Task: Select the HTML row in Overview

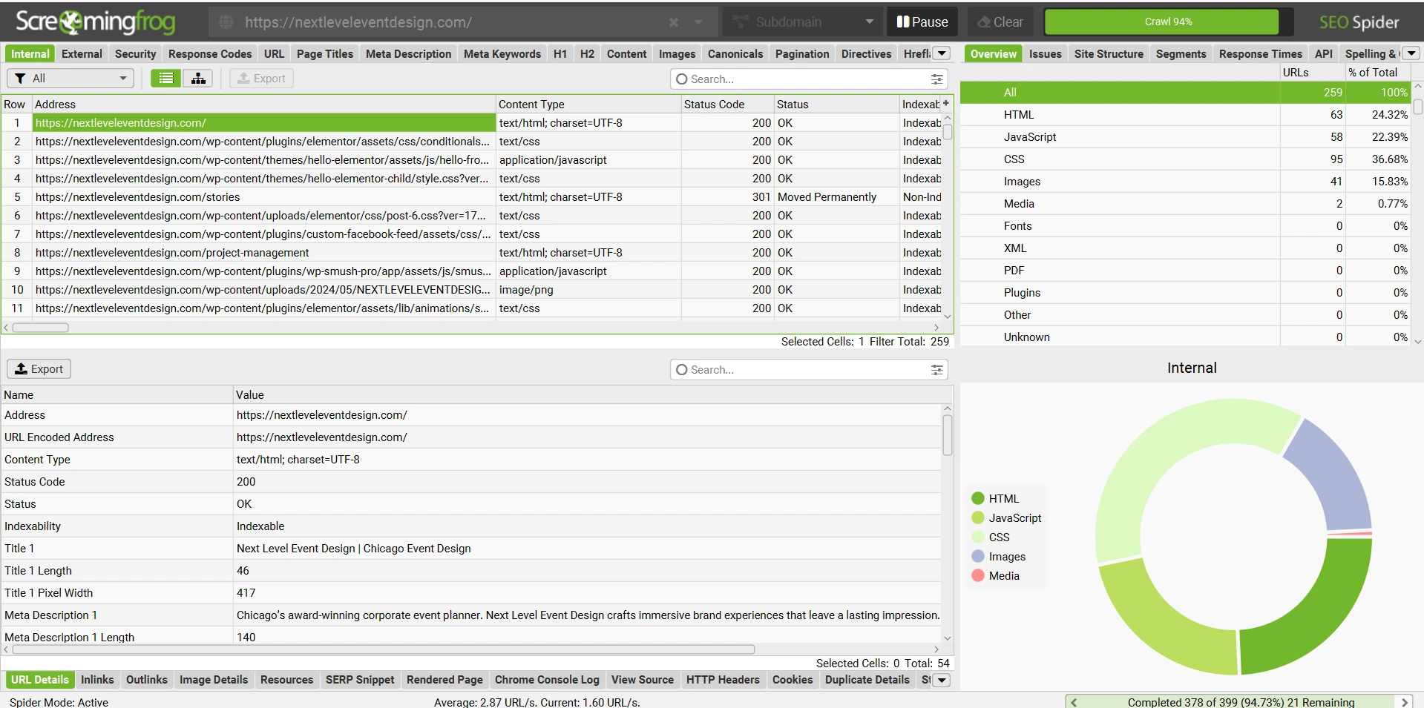Action: click(1185, 115)
